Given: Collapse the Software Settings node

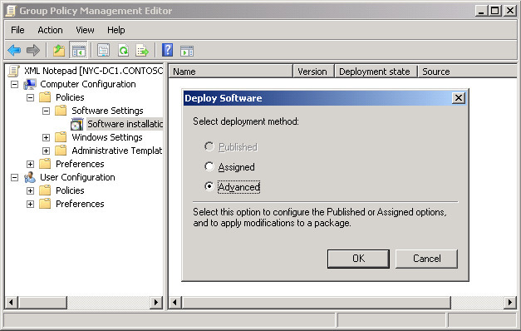Looking at the screenshot, I should point(47,111).
